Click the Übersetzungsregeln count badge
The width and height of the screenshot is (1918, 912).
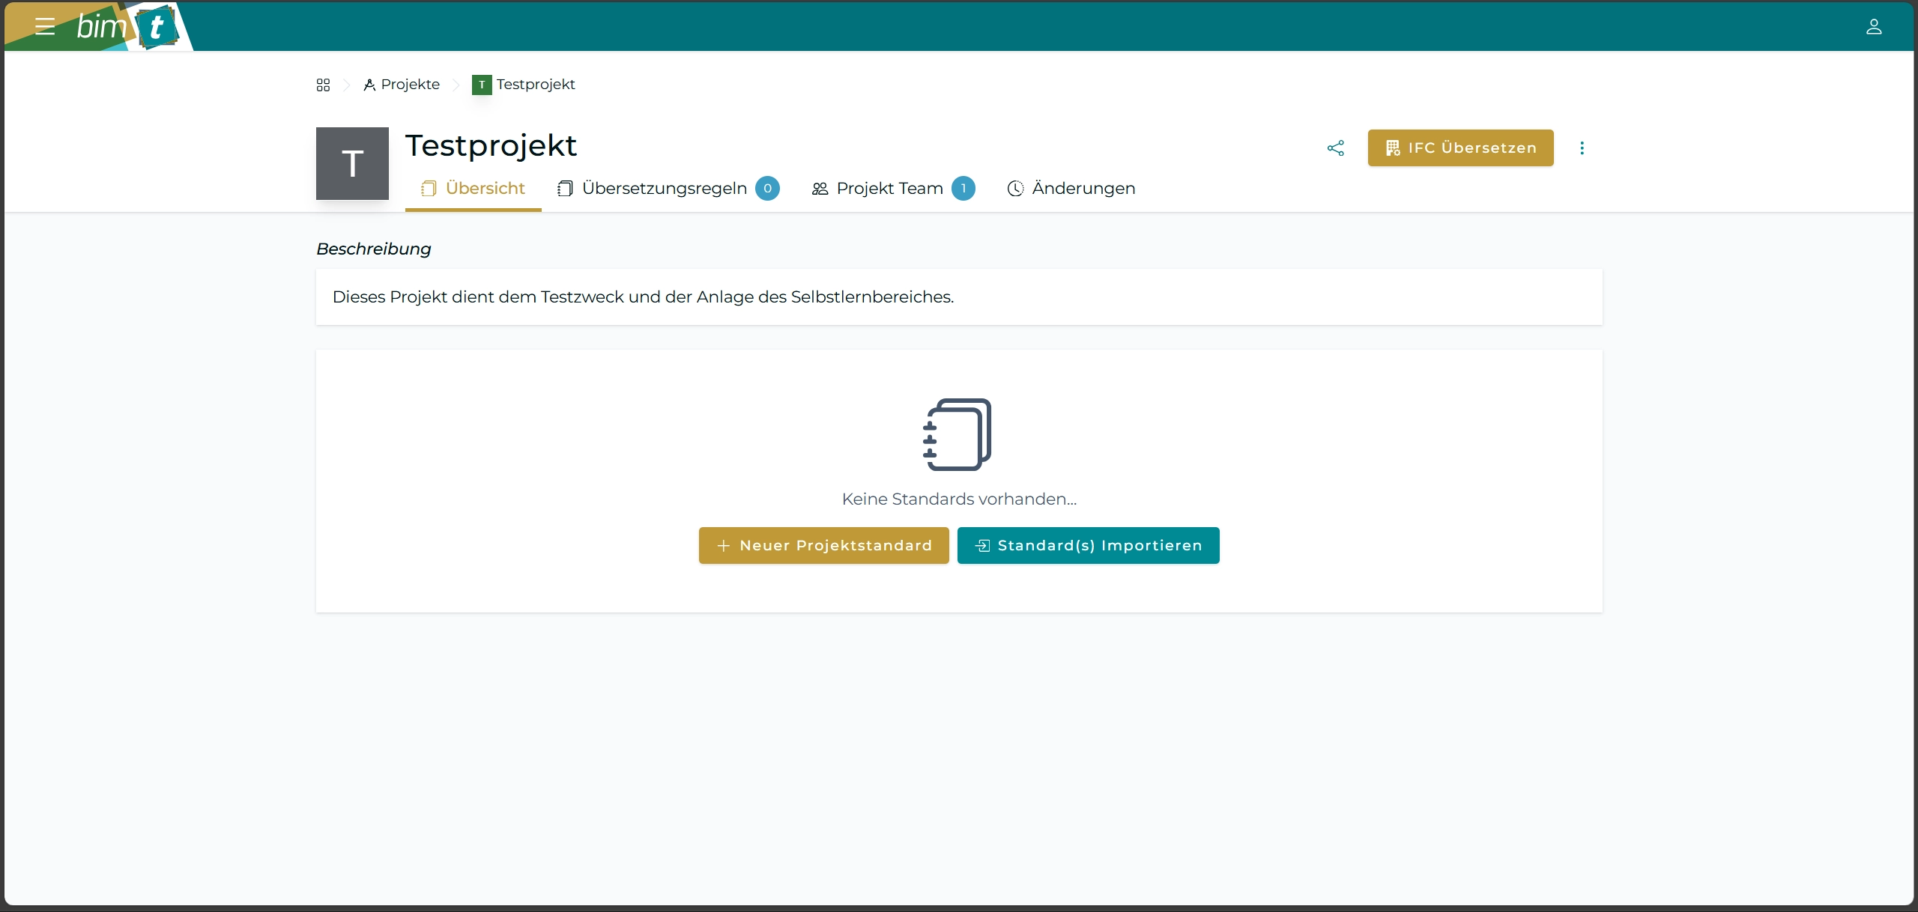pos(767,189)
